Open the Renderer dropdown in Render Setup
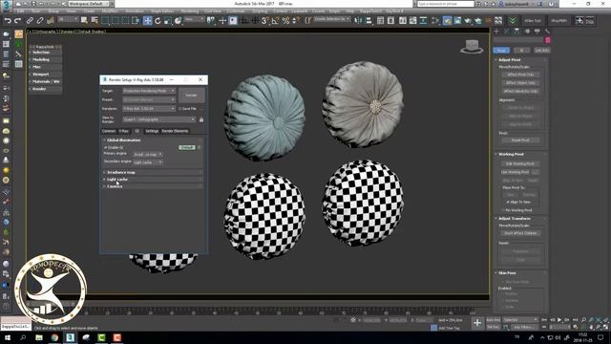Viewport: 611px width, 344px height. (x=149, y=109)
